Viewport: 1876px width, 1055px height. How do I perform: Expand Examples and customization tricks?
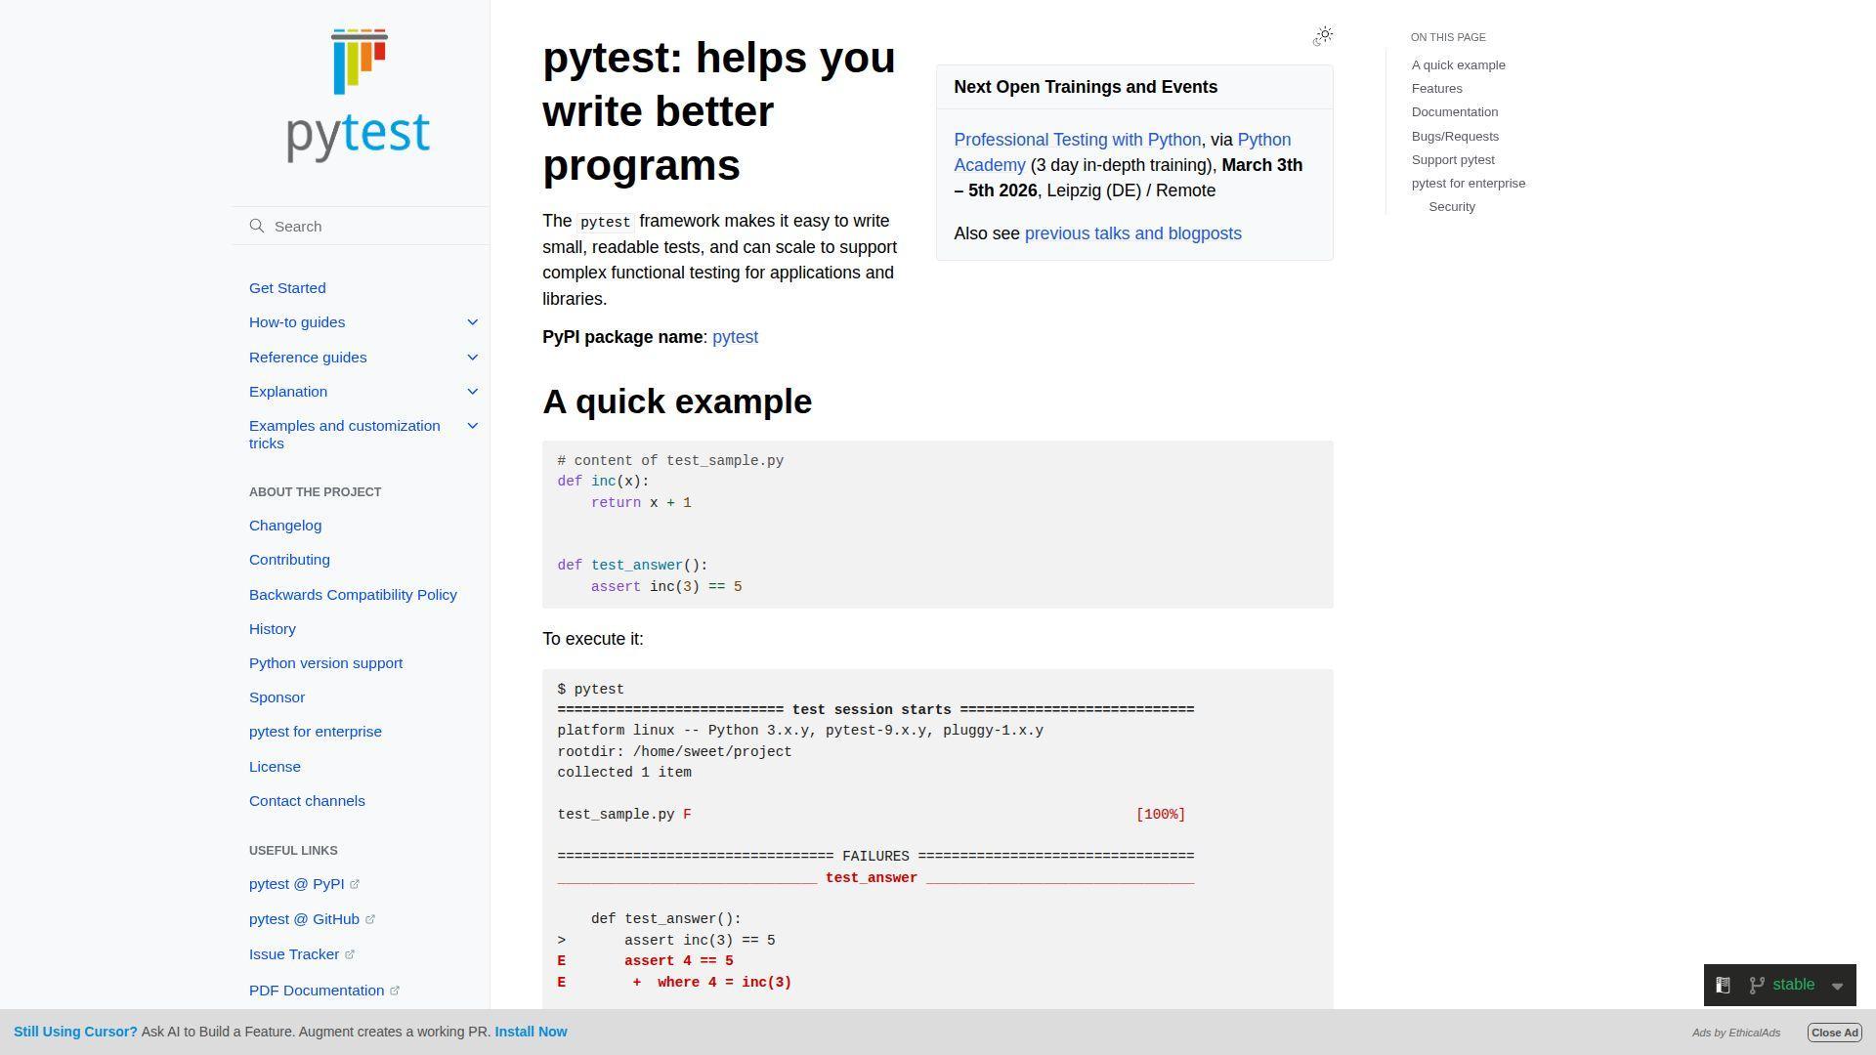coord(473,425)
